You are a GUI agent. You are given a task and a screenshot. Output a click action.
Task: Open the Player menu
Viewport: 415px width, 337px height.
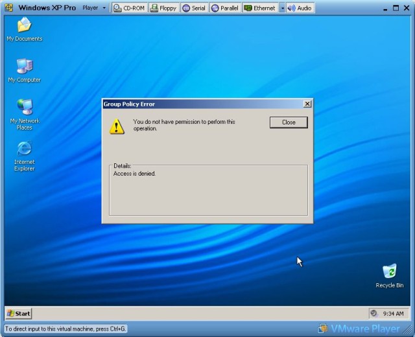(93, 8)
